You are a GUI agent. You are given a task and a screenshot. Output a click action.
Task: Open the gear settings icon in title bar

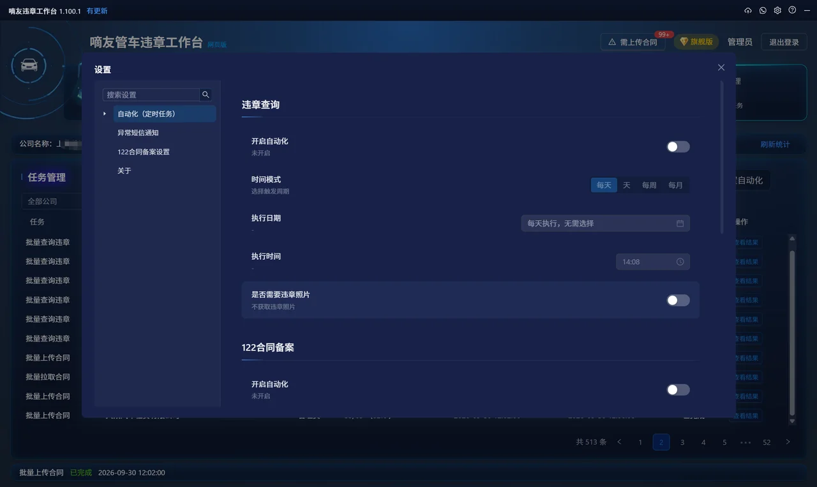pyautogui.click(x=777, y=11)
